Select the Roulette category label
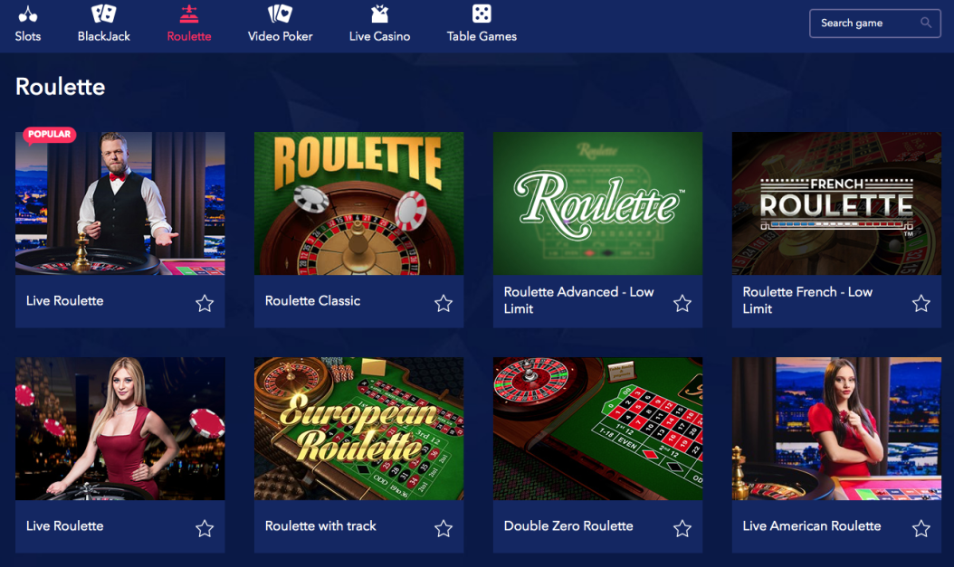 189,36
